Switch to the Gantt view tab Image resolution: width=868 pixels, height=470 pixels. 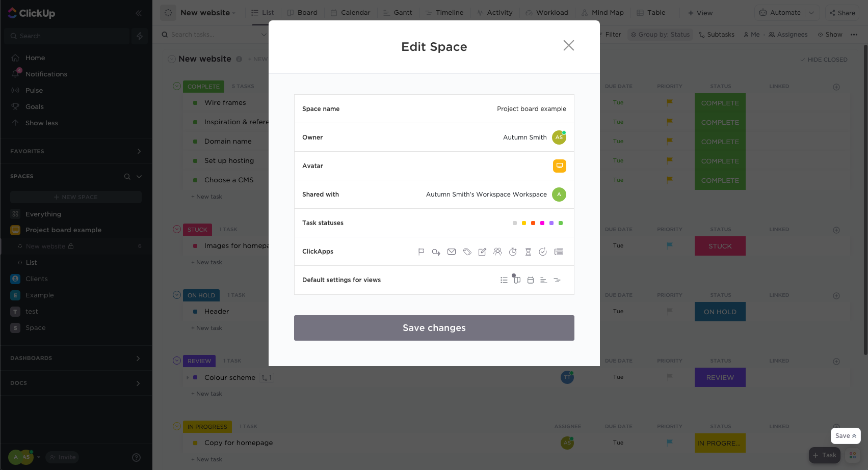398,12
